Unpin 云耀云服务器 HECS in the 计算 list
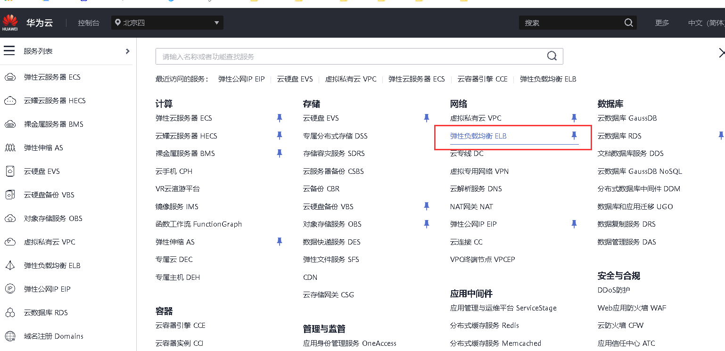725x351 pixels. (x=280, y=136)
